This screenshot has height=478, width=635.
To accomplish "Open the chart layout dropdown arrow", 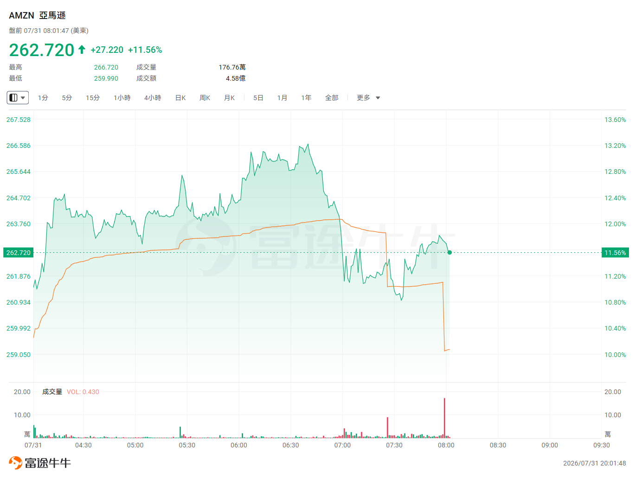I will tap(23, 98).
